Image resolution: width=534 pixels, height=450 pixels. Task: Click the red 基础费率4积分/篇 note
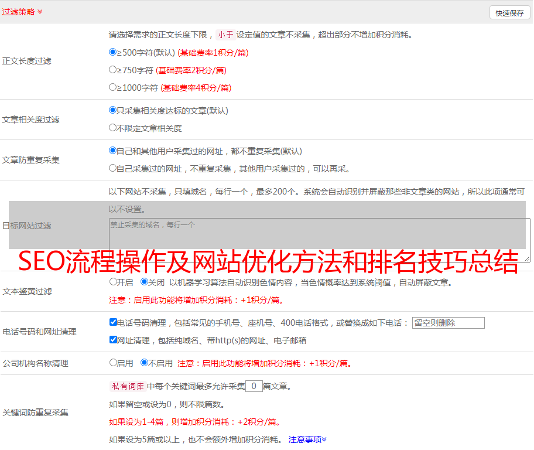[x=196, y=88]
